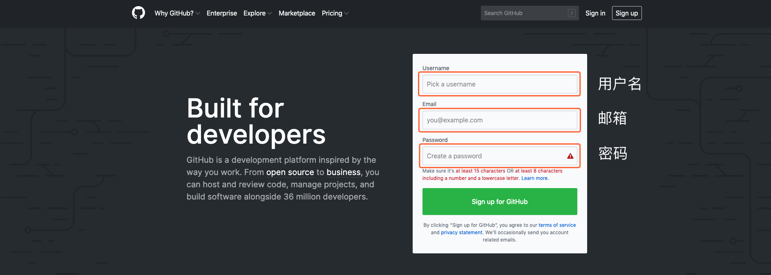Focus the Search GitHub field
This screenshot has height=275, width=771.
tap(530, 13)
